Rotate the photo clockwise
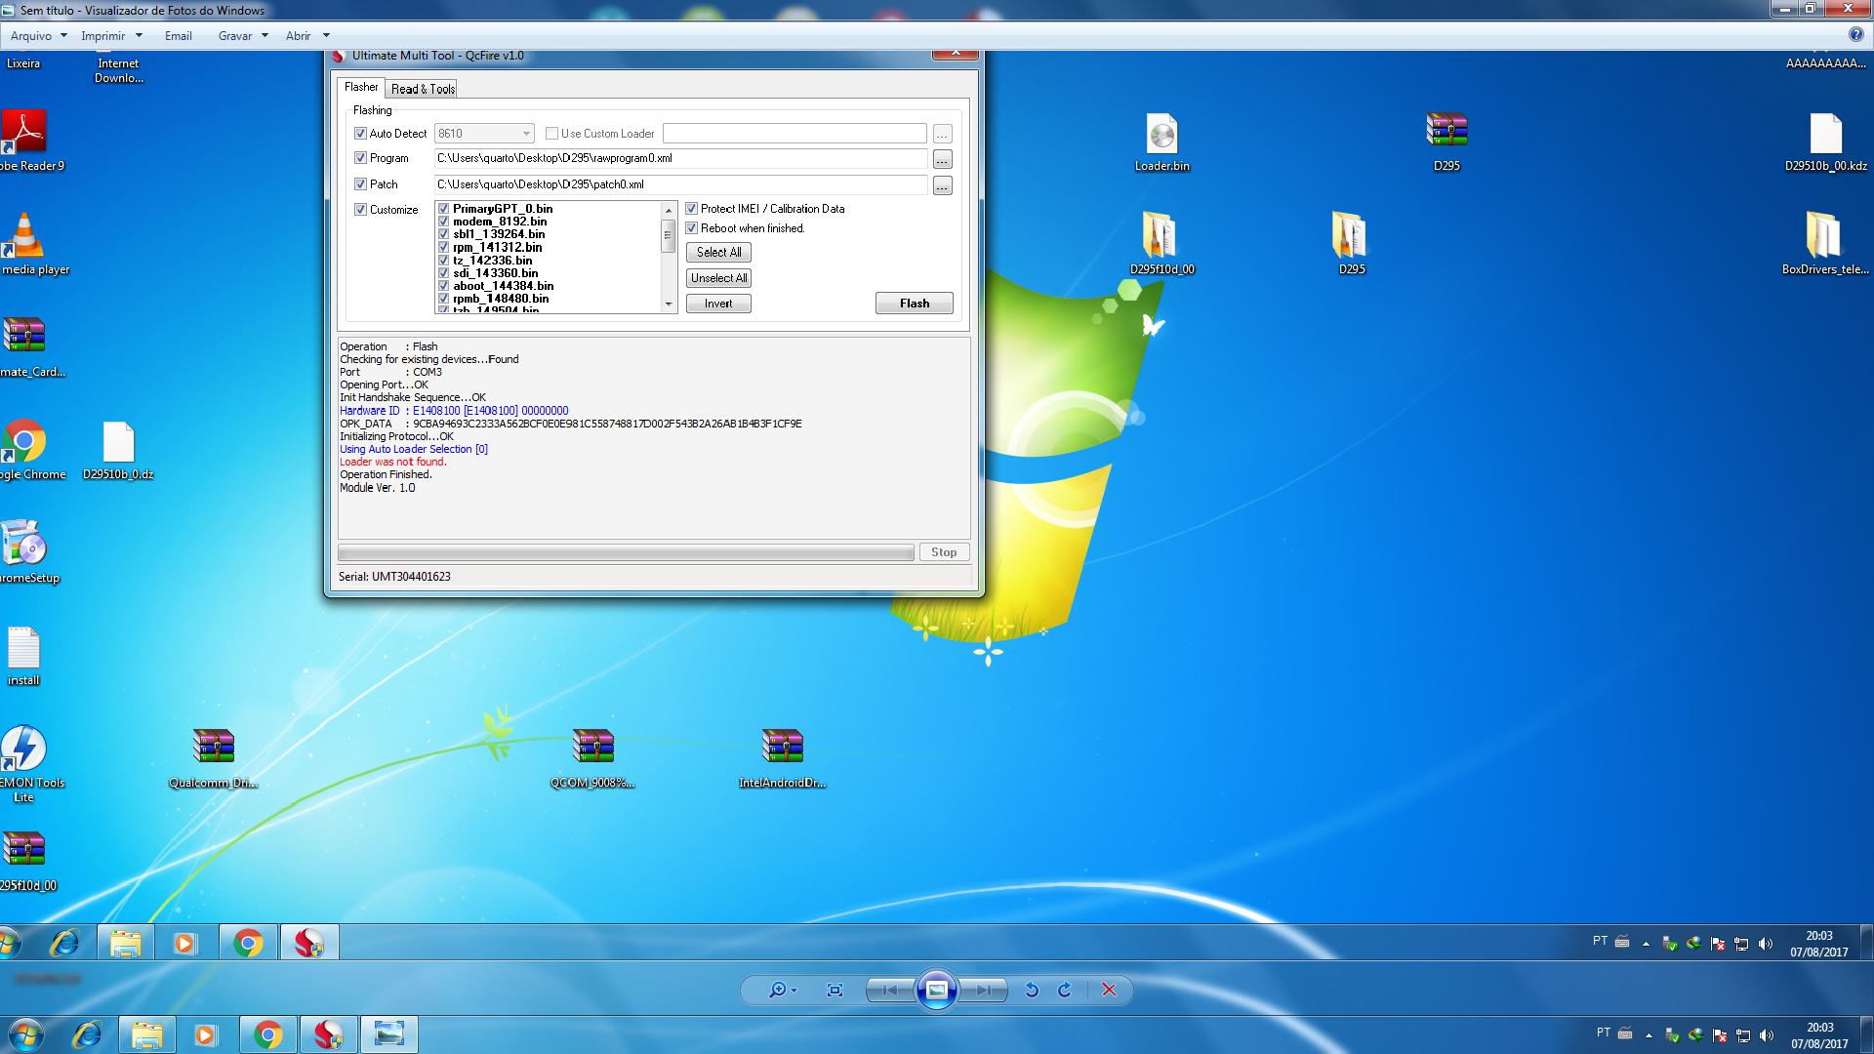1874x1054 pixels. pyautogui.click(x=1065, y=990)
